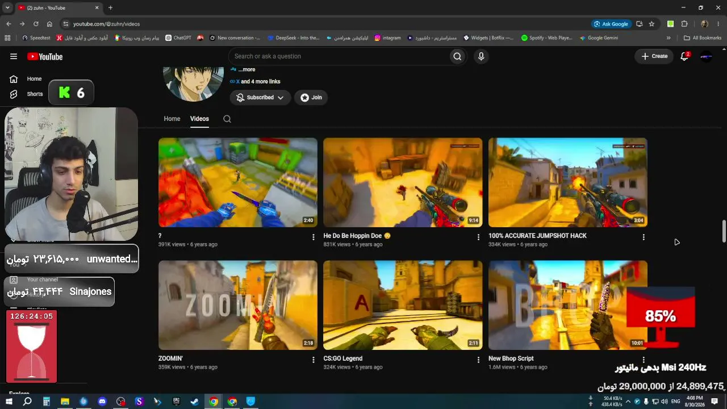
Task: Open the Chrome apps grid
Action: click(x=7, y=38)
